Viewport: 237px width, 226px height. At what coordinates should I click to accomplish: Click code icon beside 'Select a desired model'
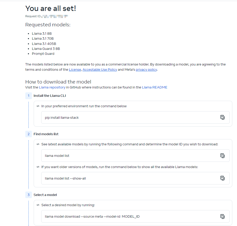pos(38,205)
